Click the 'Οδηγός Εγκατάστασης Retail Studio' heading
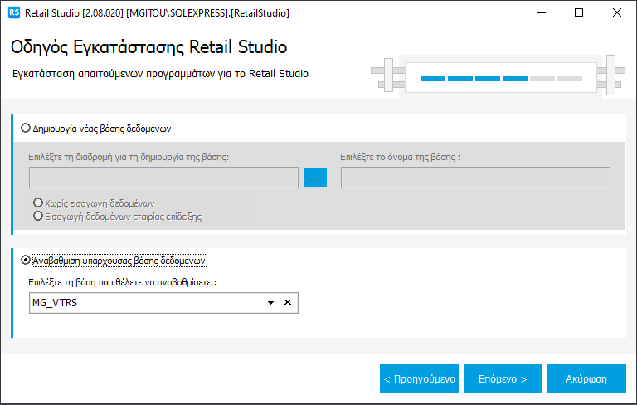The height and width of the screenshot is (405, 637). point(149,46)
